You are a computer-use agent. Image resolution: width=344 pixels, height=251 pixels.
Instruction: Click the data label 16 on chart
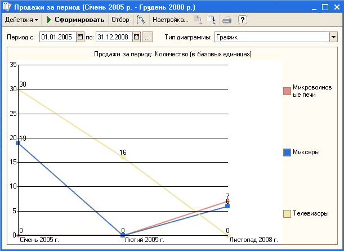tap(123, 152)
